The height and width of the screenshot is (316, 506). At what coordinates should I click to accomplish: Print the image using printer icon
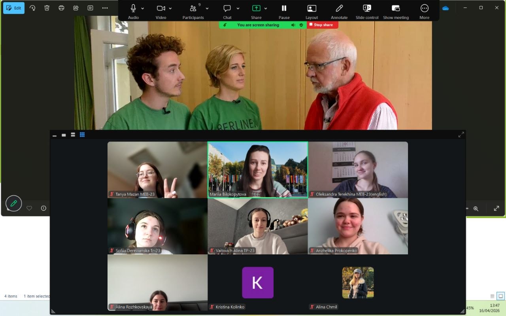61,8
